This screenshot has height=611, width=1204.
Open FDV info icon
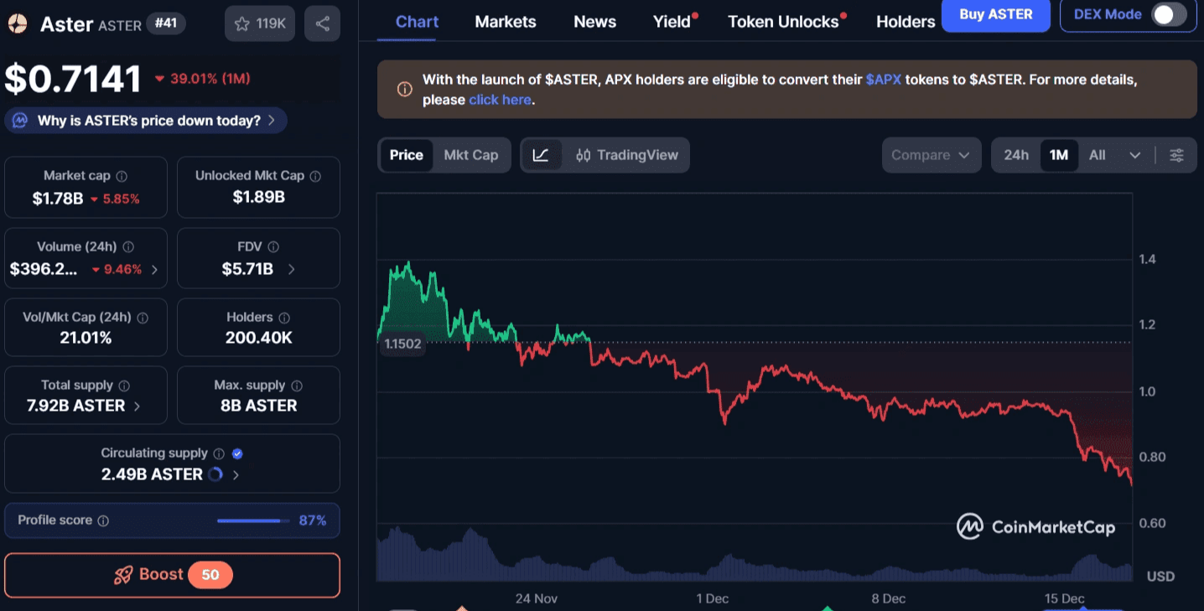point(273,247)
